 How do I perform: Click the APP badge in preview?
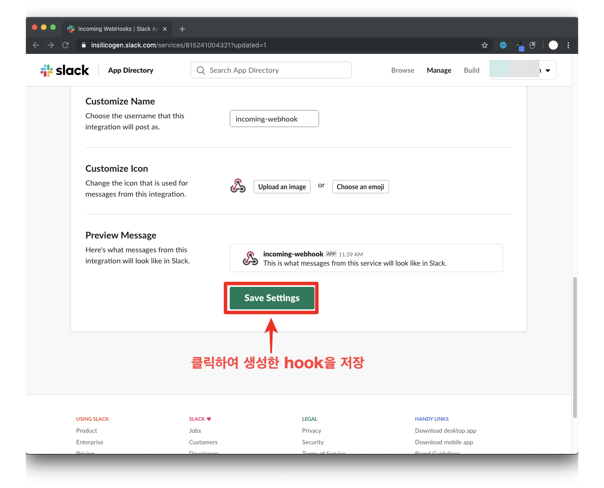tap(331, 254)
